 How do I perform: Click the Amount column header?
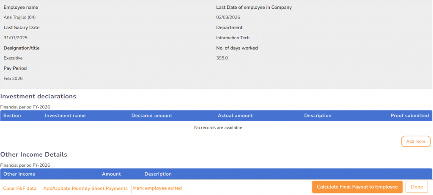111,174
